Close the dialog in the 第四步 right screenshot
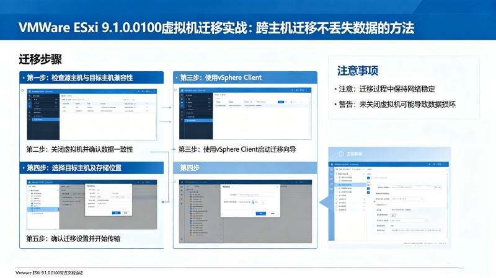The height and width of the screenshot is (278, 496). click(277, 187)
